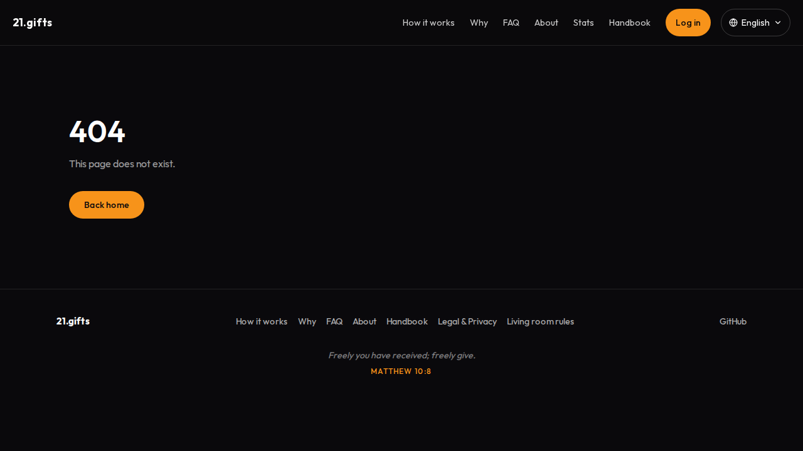Follow the footer Why link

[307, 321]
